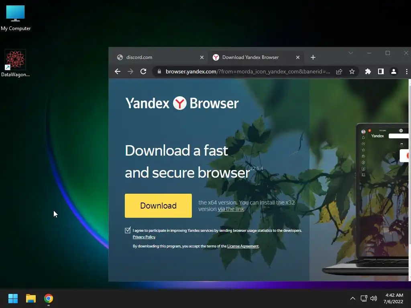Image resolution: width=411 pixels, height=308 pixels.
Task: Reload the Yandex Browser page
Action: [x=143, y=71]
